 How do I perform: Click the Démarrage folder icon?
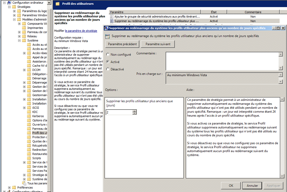coord(29,78)
